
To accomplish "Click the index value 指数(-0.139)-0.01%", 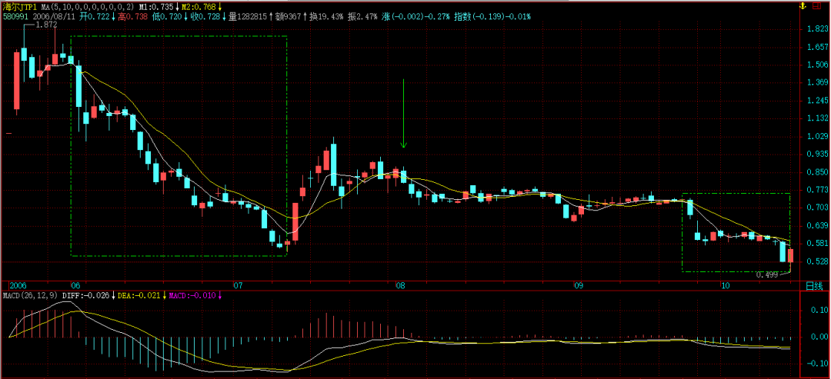I will [x=492, y=16].
